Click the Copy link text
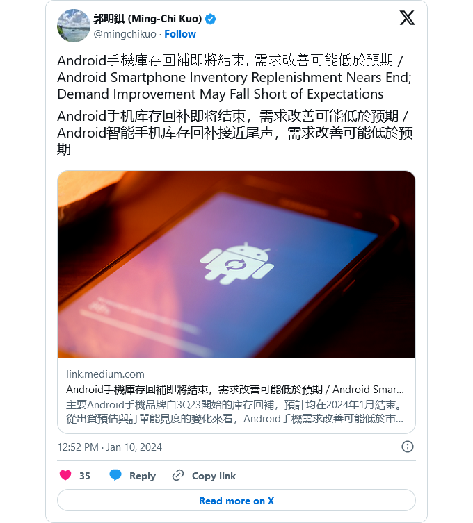The height and width of the screenshot is (523, 473). 214,476
